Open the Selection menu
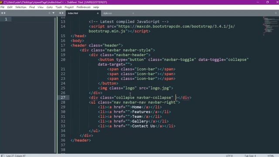This screenshot has width=279, height=157. click(20, 7)
